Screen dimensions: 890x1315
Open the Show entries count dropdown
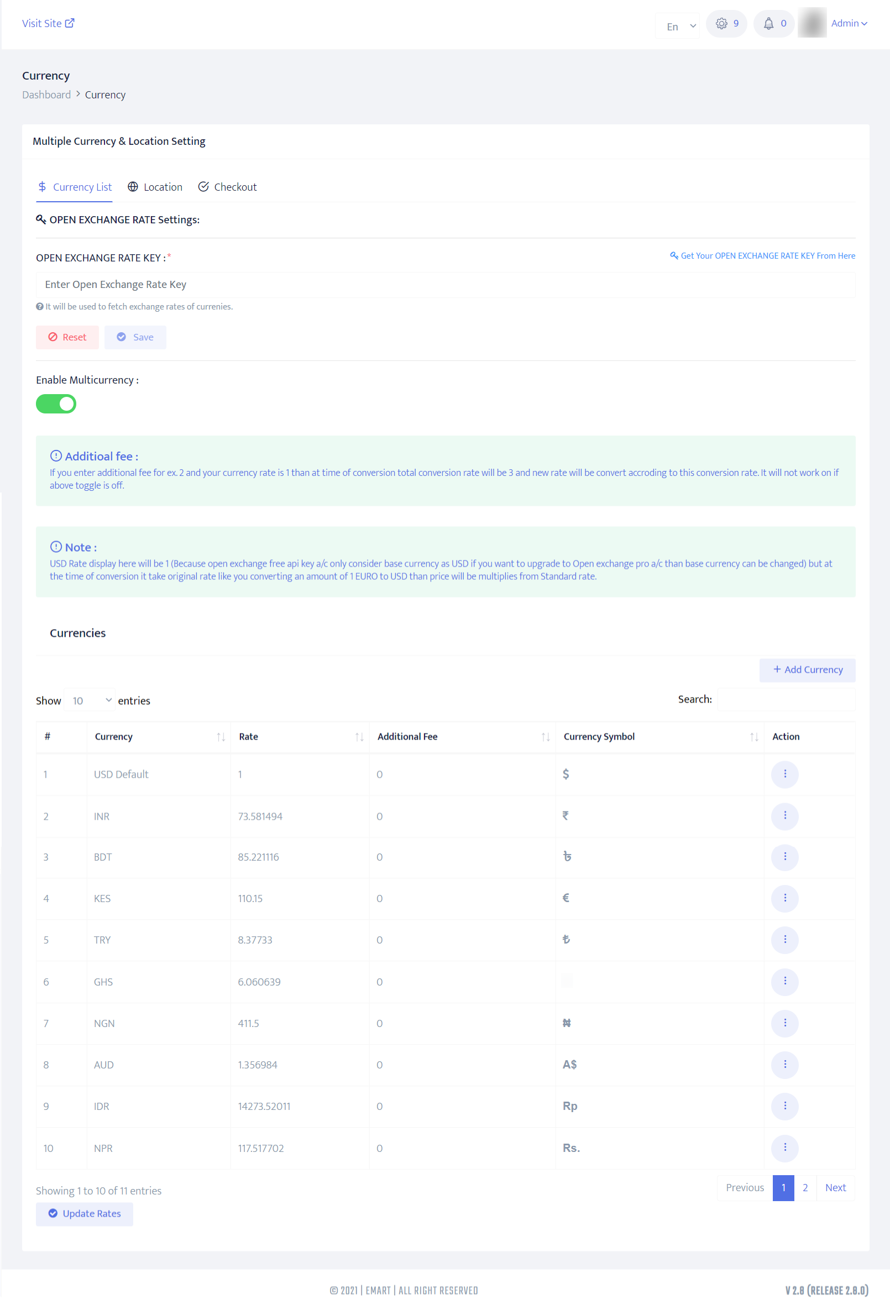[x=90, y=700]
